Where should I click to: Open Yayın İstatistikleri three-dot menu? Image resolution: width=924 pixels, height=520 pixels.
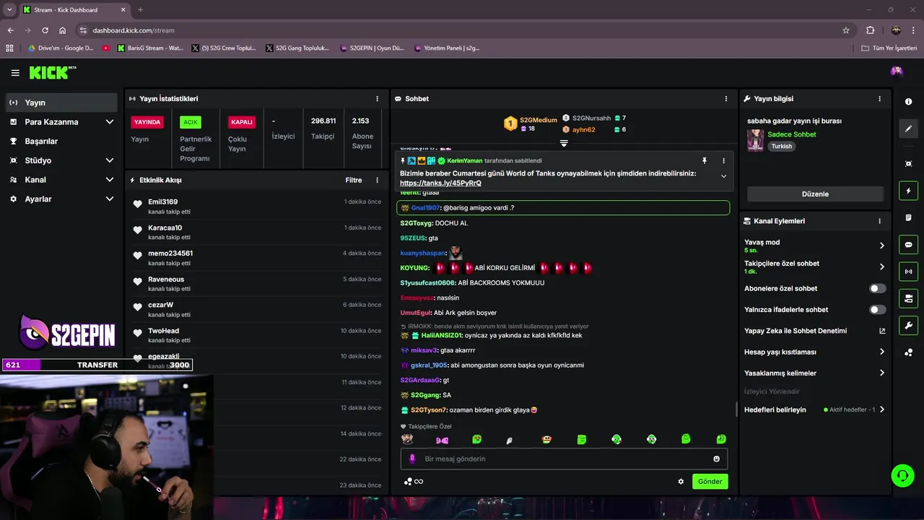(x=377, y=98)
